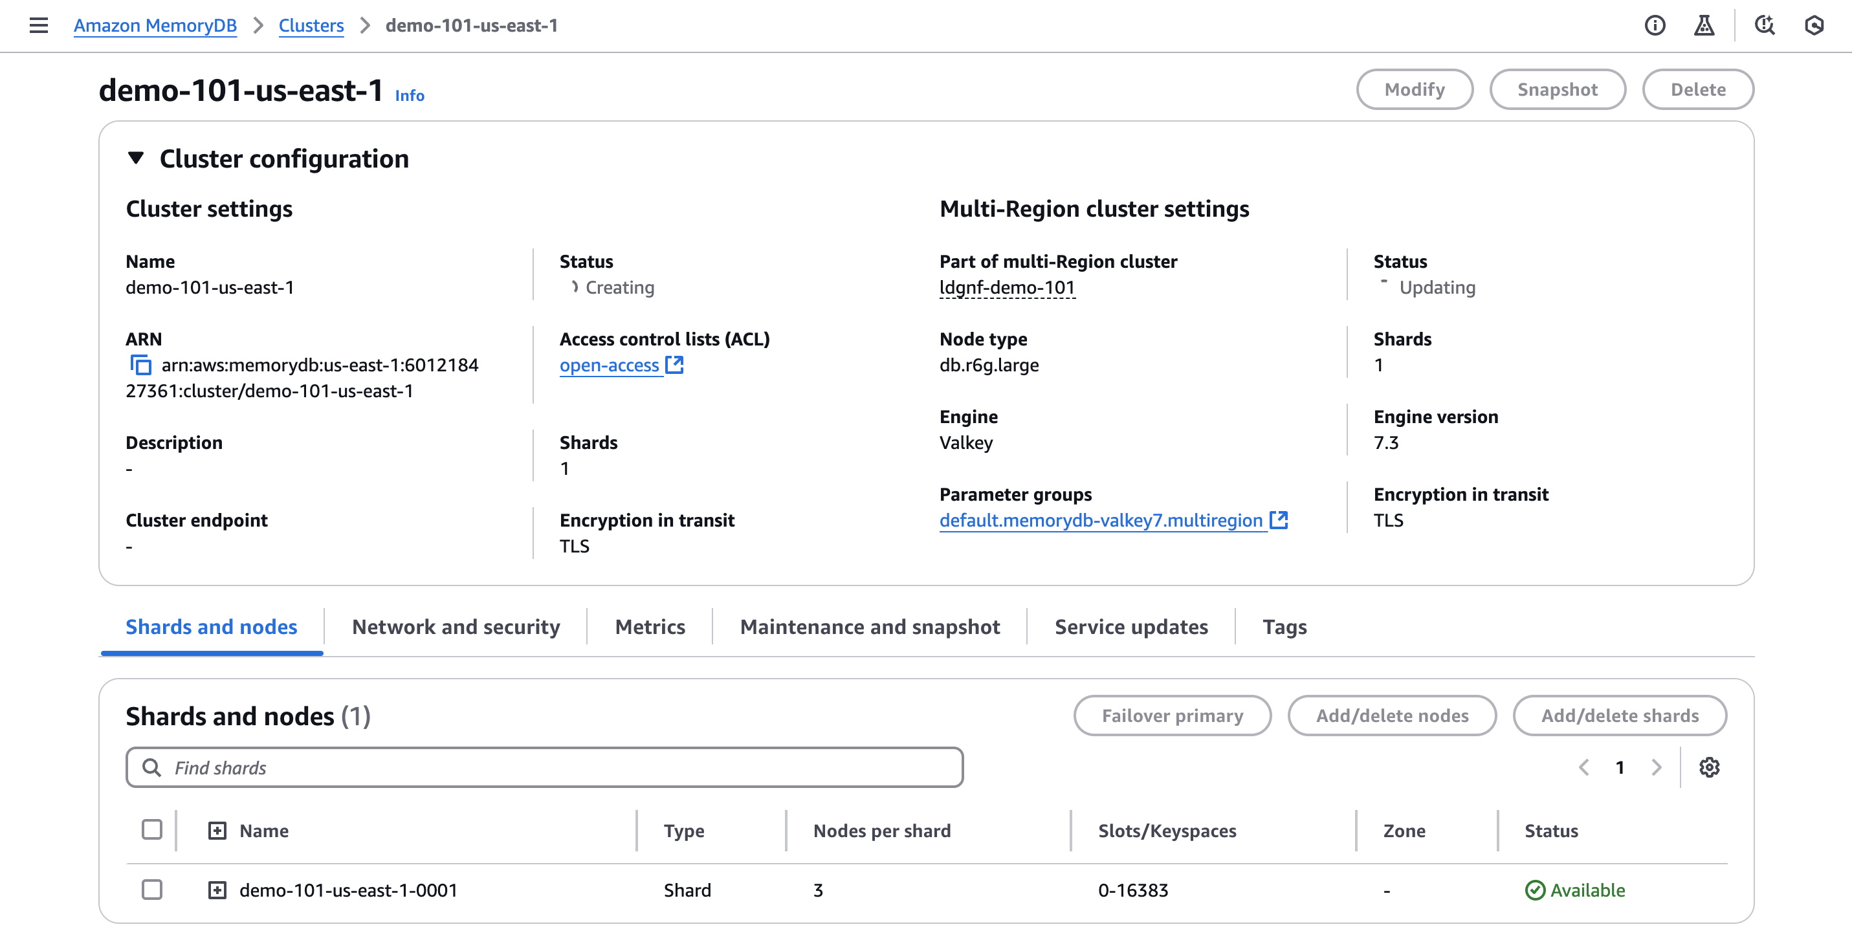Go to next page with the right pagination arrow
This screenshot has height=951, width=1852.
[x=1657, y=767]
